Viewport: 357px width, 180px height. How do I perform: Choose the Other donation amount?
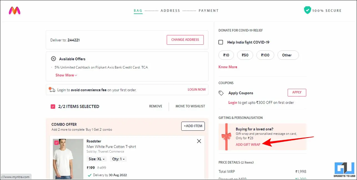tap(288, 55)
